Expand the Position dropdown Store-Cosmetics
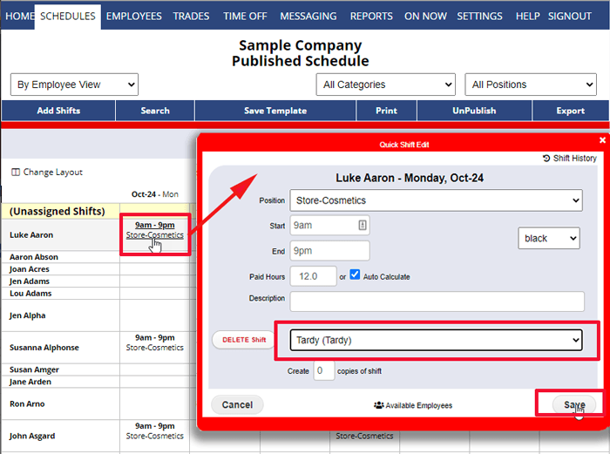 click(x=436, y=200)
